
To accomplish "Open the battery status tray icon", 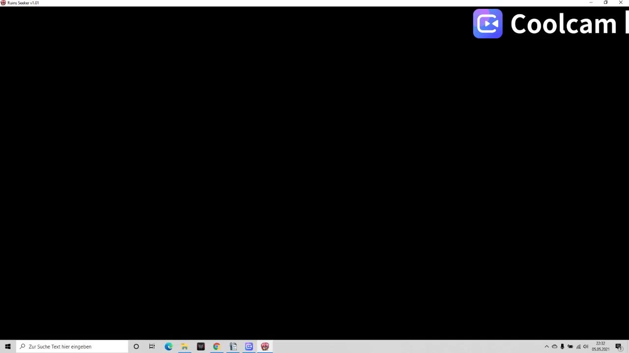I will pos(570,347).
